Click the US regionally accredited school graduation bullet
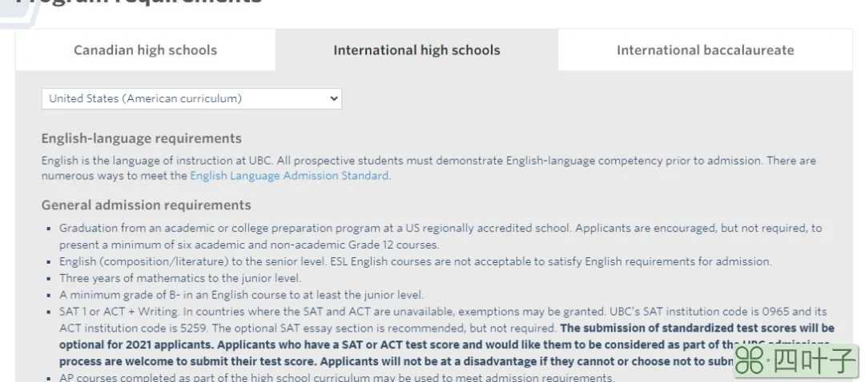865x382 pixels. 441,236
